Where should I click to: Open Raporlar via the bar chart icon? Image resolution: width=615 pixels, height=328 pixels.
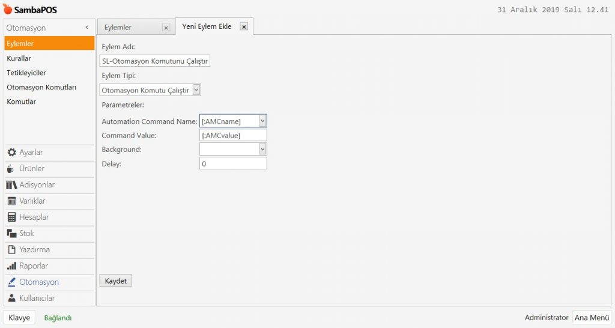point(11,266)
